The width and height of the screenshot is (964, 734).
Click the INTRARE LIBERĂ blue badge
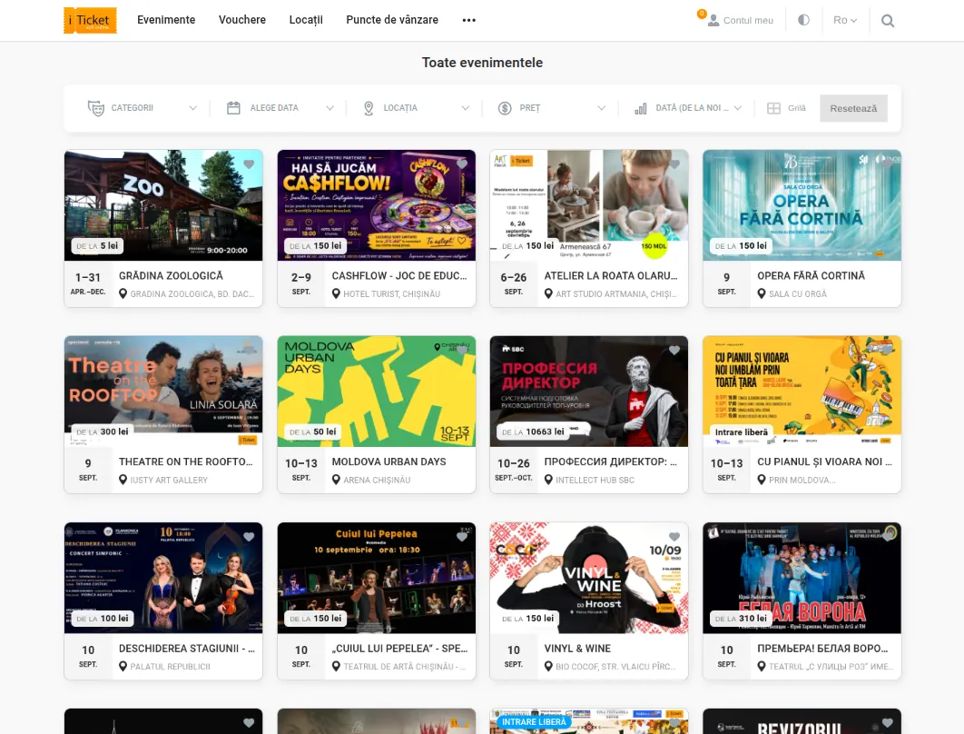click(534, 721)
